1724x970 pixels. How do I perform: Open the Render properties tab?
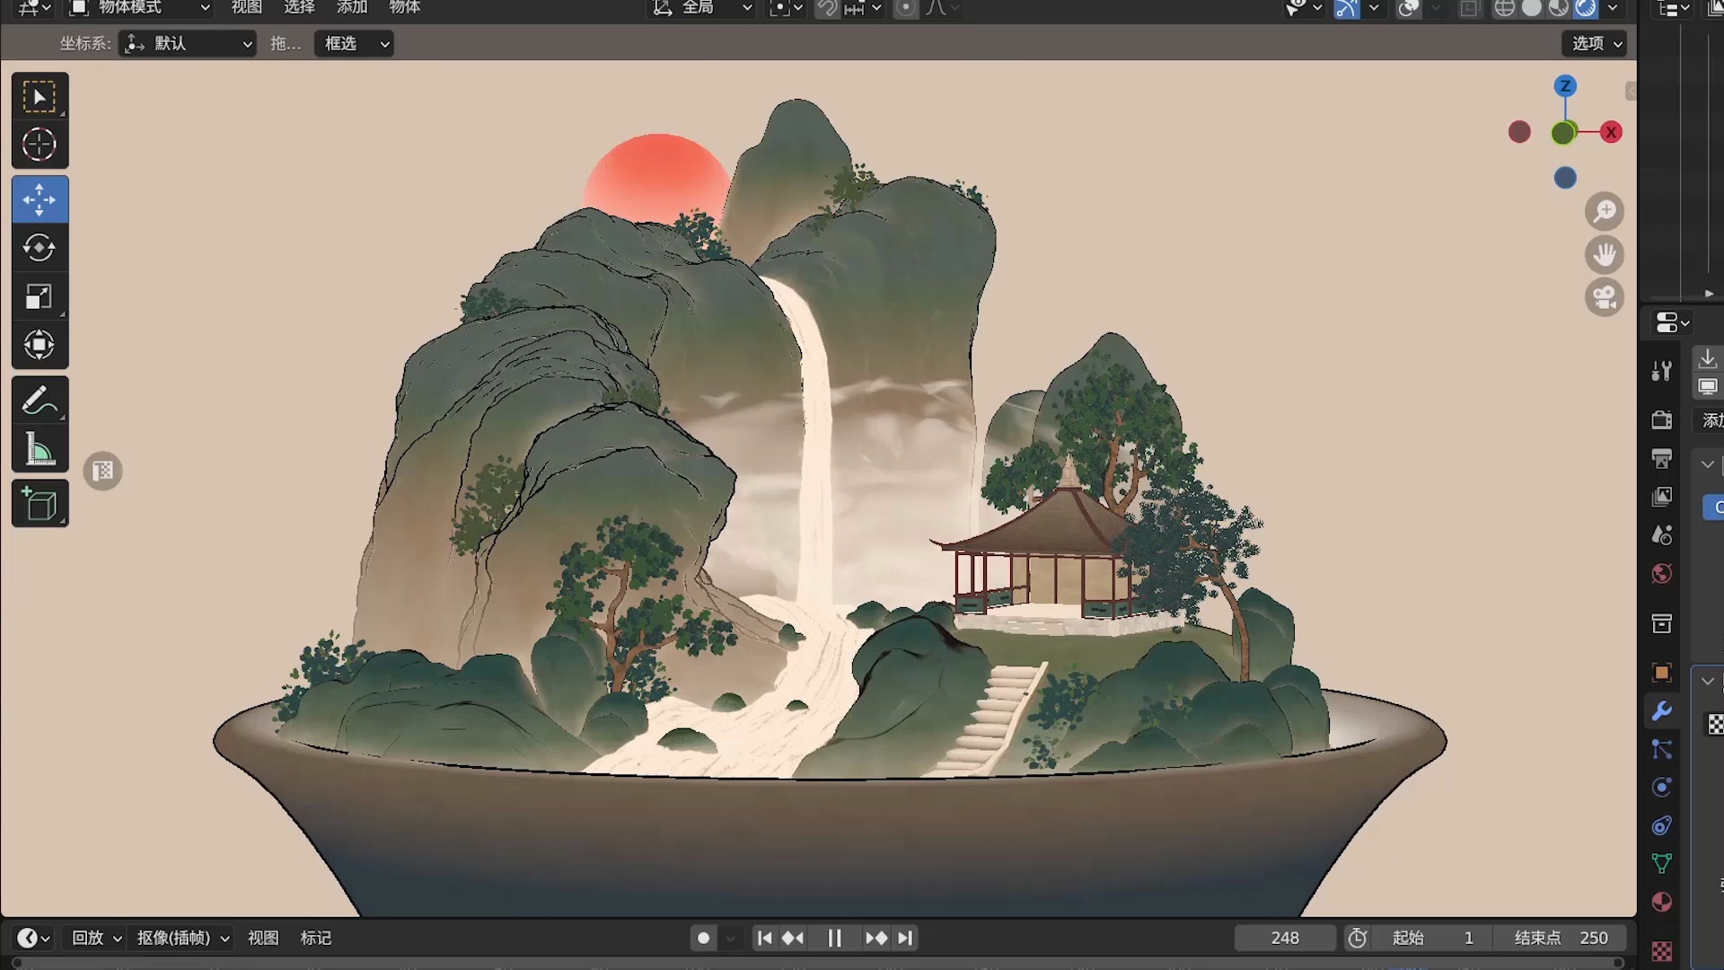click(x=1662, y=419)
